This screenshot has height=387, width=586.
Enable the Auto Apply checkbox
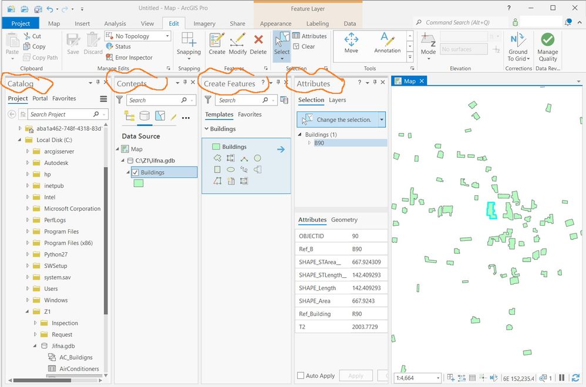pos(301,375)
